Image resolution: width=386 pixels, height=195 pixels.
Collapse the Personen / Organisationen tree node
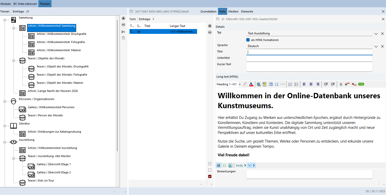pos(5,101)
